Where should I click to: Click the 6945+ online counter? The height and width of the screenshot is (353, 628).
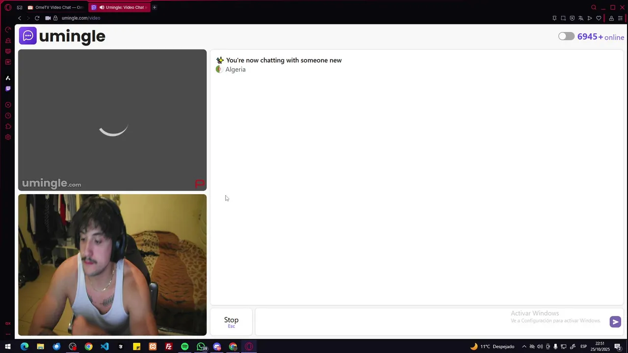[x=601, y=37]
